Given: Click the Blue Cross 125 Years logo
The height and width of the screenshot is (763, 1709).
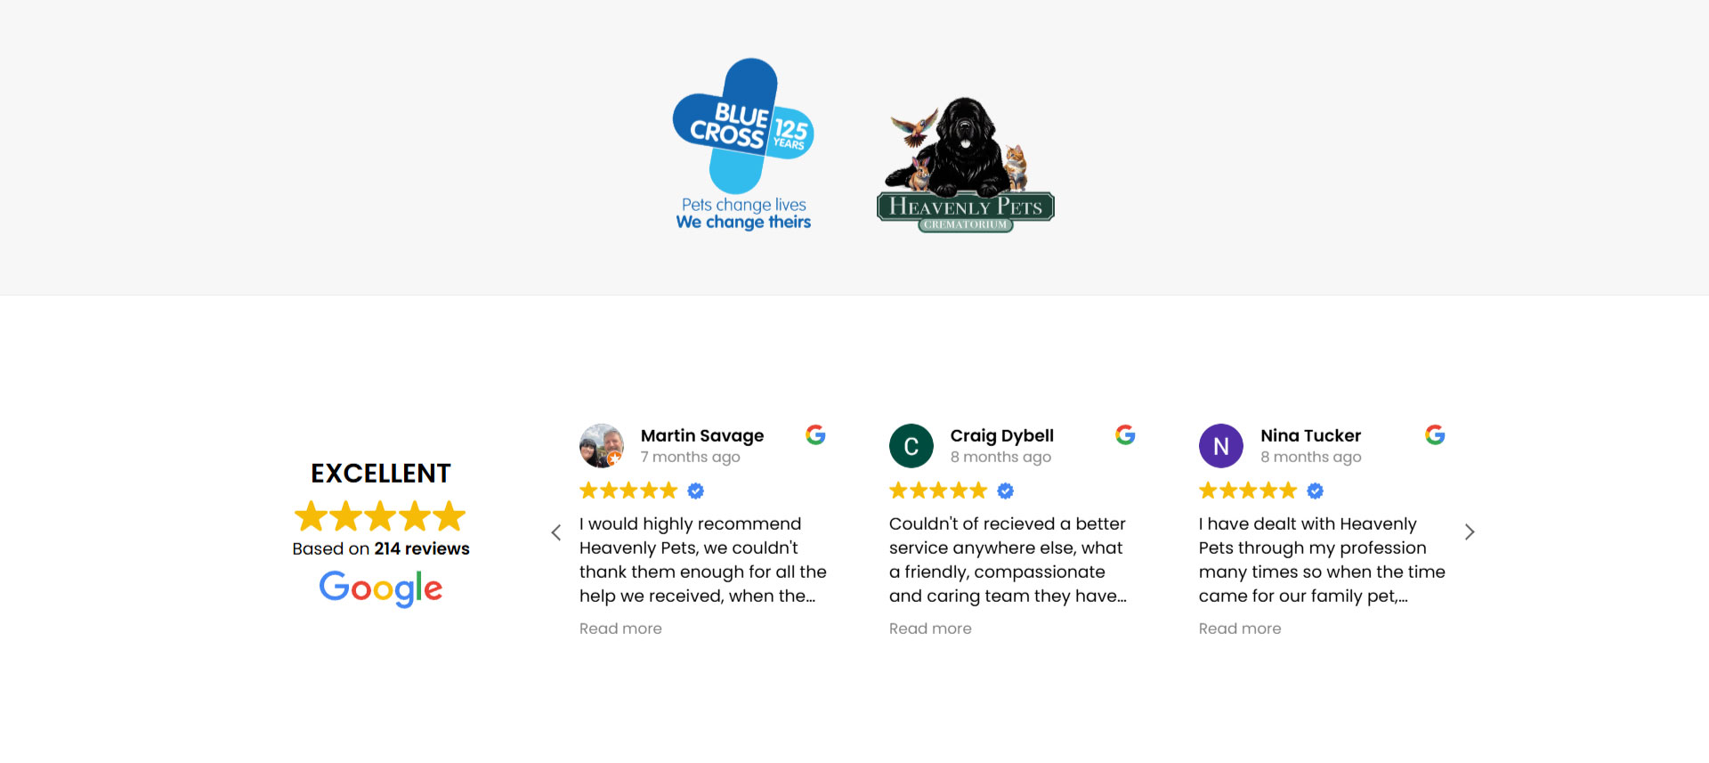Looking at the screenshot, I should (743, 144).
